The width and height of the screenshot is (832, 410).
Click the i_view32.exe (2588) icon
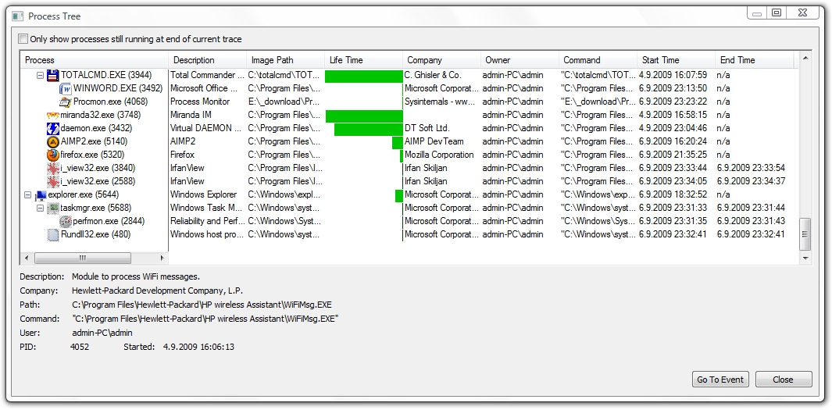tap(52, 181)
